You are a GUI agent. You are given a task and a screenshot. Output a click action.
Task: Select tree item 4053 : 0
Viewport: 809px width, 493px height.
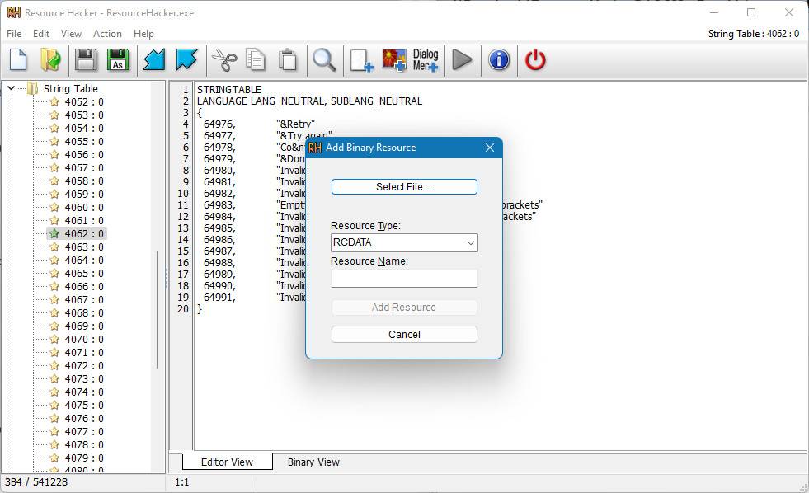(84, 115)
